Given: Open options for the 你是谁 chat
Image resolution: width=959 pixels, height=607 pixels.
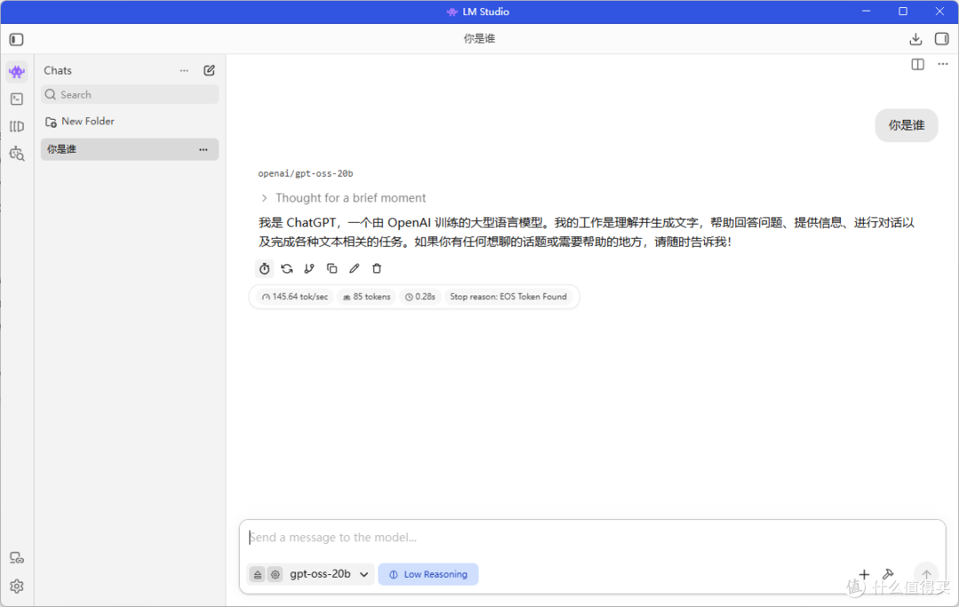Looking at the screenshot, I should (203, 149).
